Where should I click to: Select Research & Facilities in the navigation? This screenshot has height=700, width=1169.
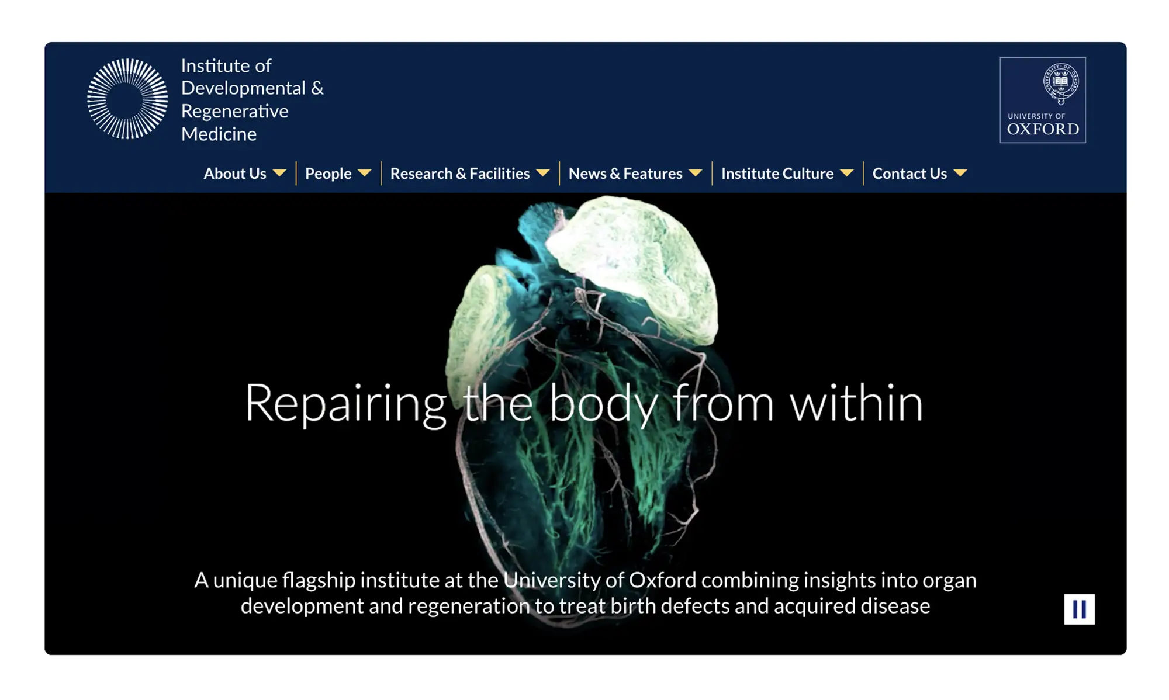click(460, 173)
